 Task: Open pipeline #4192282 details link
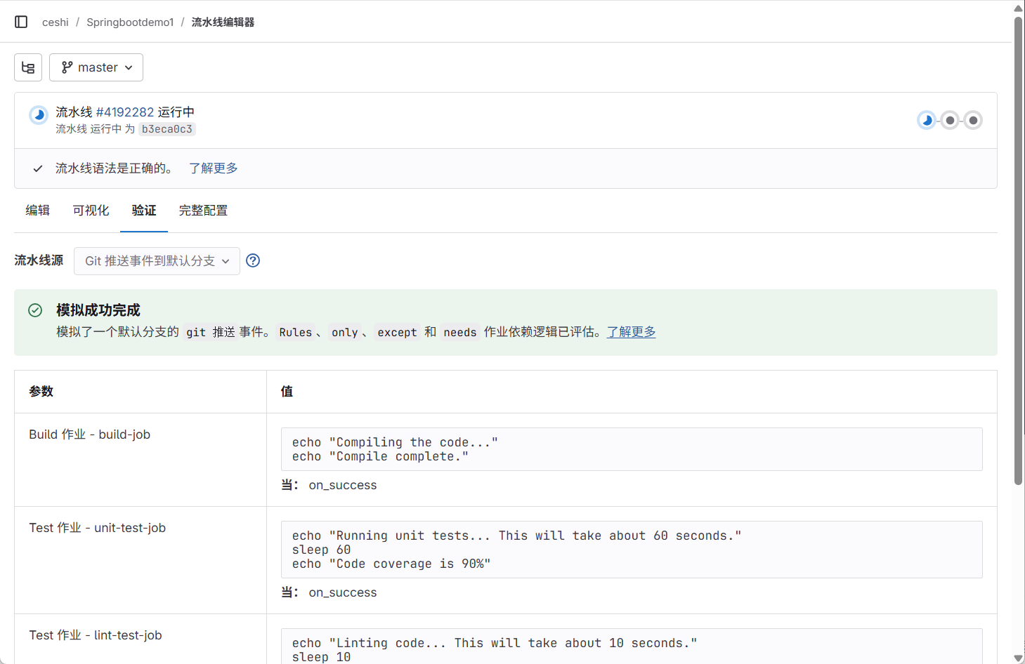click(x=126, y=112)
